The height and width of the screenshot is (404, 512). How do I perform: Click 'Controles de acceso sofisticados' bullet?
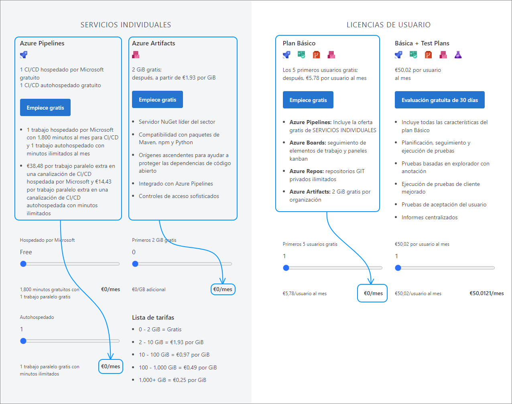click(179, 196)
